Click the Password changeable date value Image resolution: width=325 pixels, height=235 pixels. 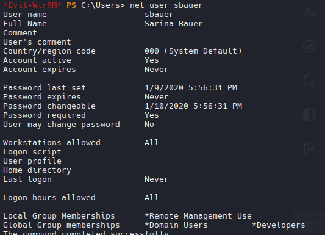[193, 106]
